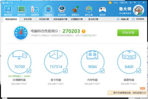Click the processor score 70700

20,67
